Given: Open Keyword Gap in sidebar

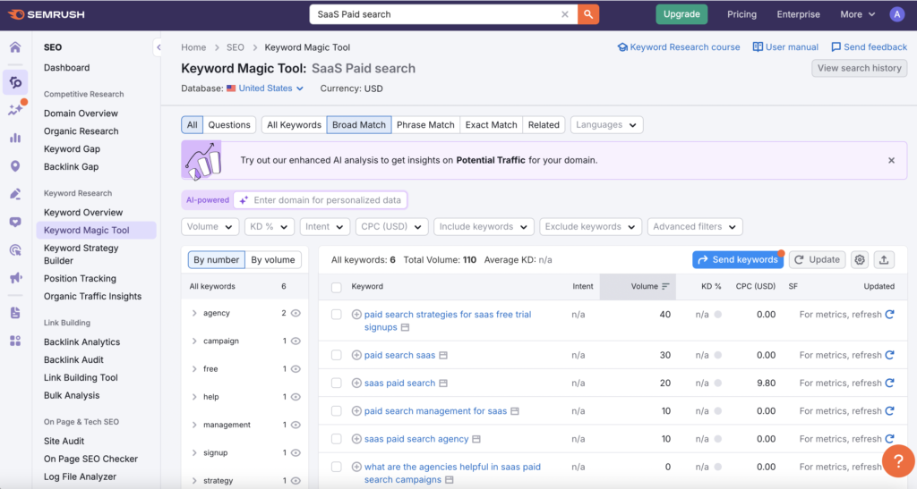Looking at the screenshot, I should [x=72, y=149].
